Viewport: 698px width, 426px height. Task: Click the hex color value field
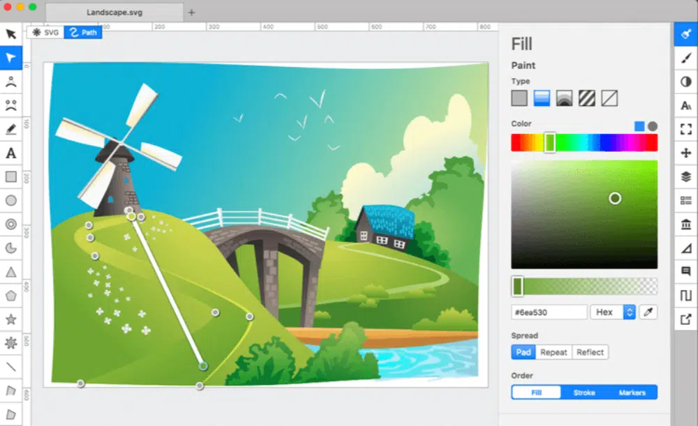coord(549,312)
